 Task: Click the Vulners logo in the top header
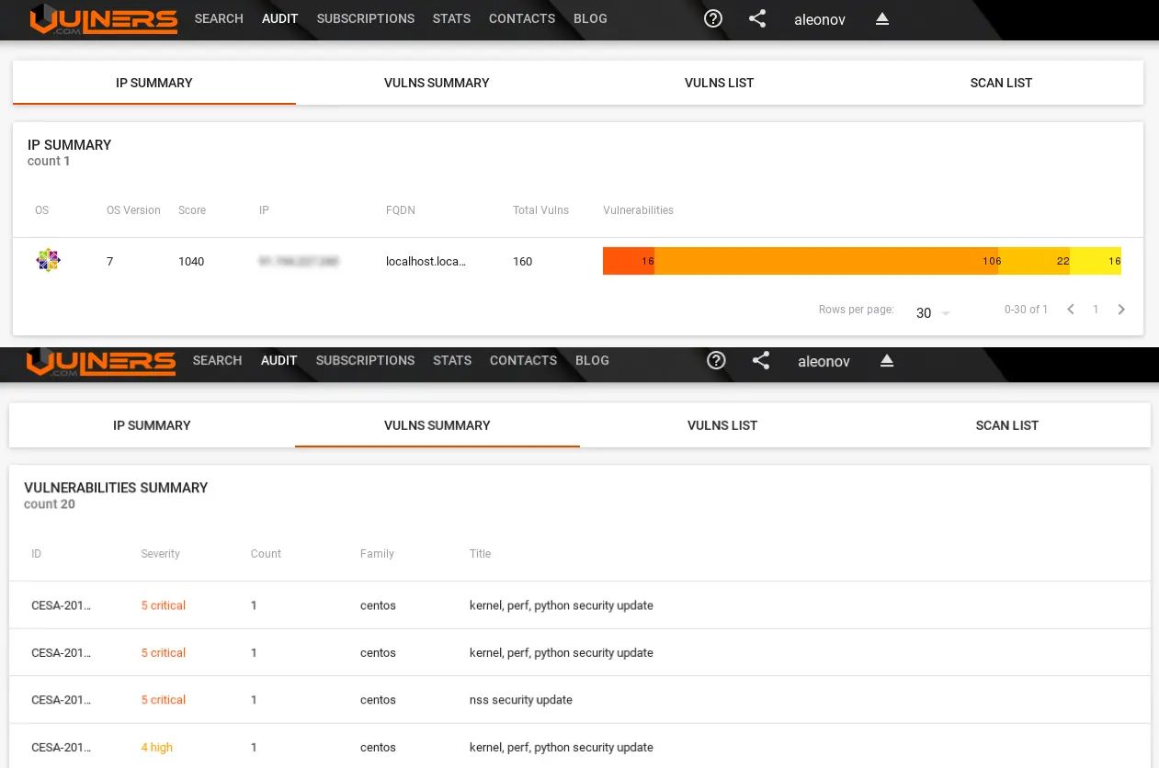pos(103,20)
